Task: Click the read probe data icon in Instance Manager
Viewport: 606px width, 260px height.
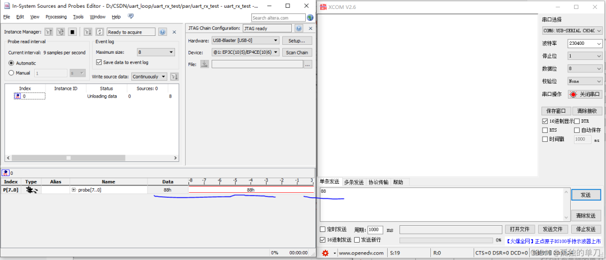Action: (x=49, y=32)
